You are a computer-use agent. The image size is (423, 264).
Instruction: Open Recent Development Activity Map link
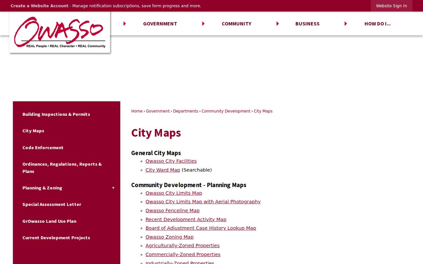[x=186, y=219]
